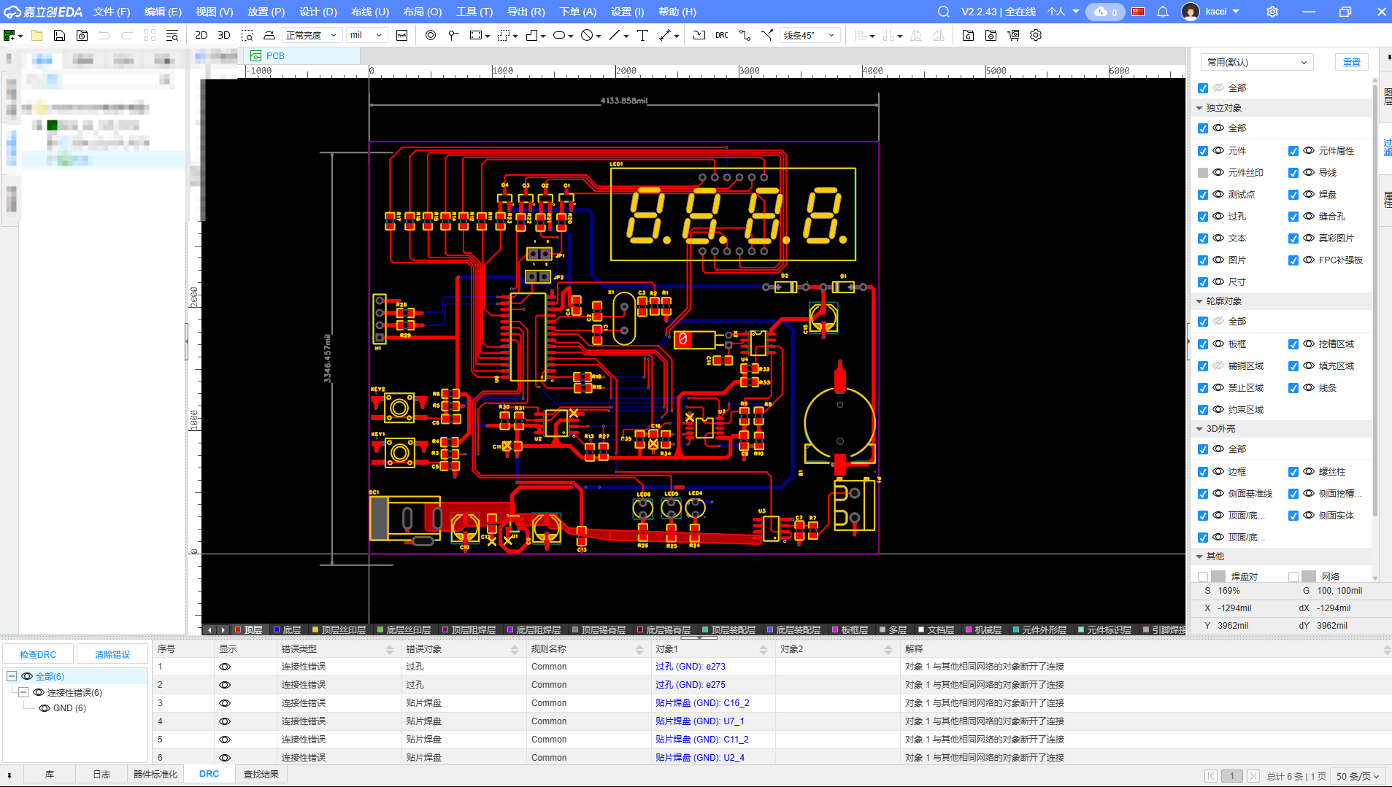Uncheck the 元件 checkbox

pos(1203,151)
